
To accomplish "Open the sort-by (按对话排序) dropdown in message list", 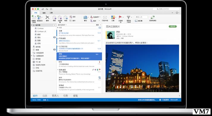I will click(62, 25).
